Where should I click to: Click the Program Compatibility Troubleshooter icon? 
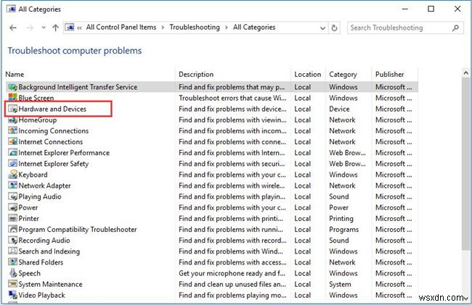pos(12,229)
